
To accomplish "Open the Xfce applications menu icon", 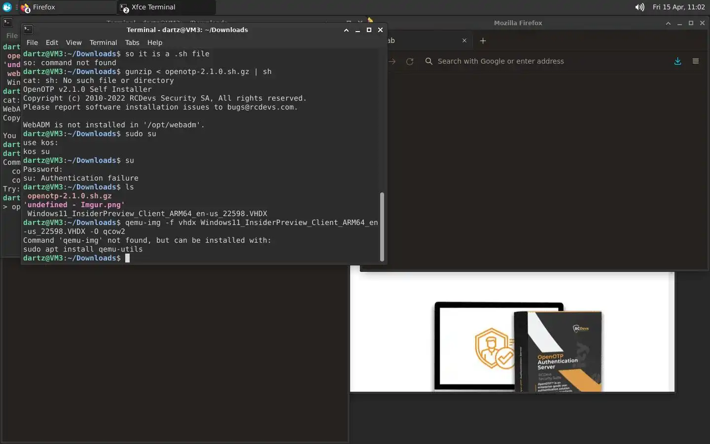I will 7,7.
